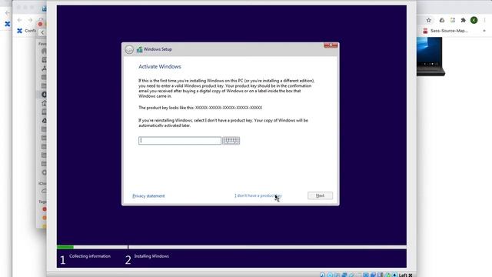Click the Windows Setup title bar icon
This screenshot has width=492, height=277.
click(139, 49)
